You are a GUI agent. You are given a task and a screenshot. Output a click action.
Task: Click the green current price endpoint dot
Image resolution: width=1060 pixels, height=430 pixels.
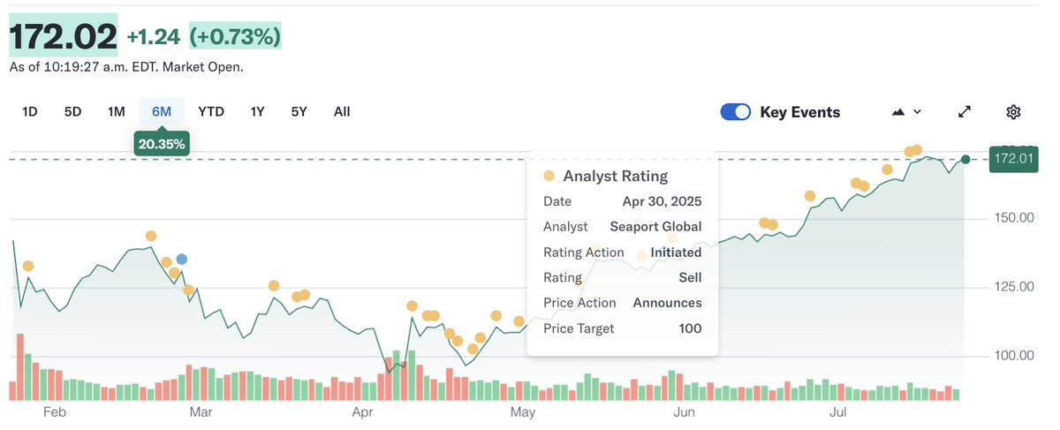tap(965, 159)
